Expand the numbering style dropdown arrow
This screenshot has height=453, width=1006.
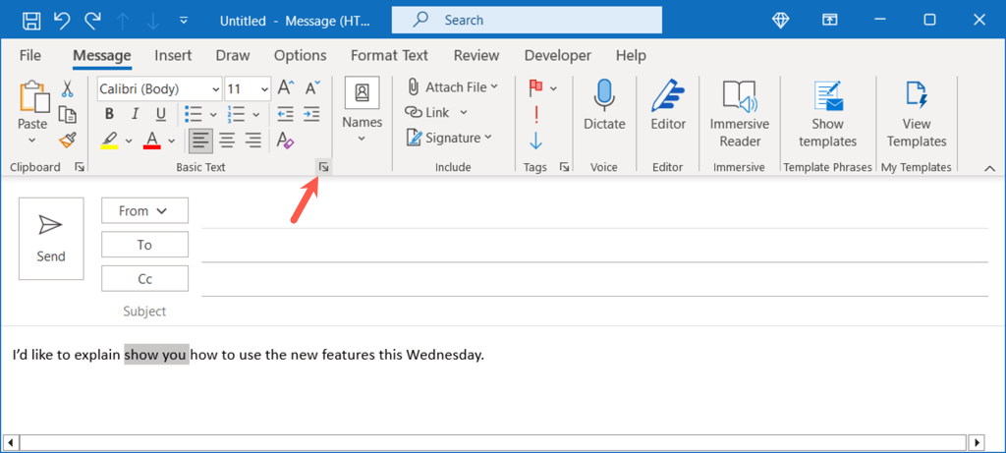click(x=256, y=115)
